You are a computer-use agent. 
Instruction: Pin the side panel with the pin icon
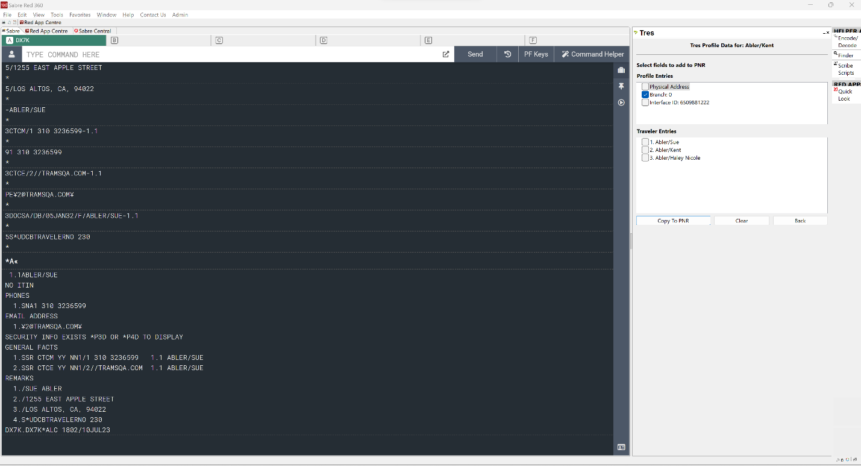click(621, 86)
